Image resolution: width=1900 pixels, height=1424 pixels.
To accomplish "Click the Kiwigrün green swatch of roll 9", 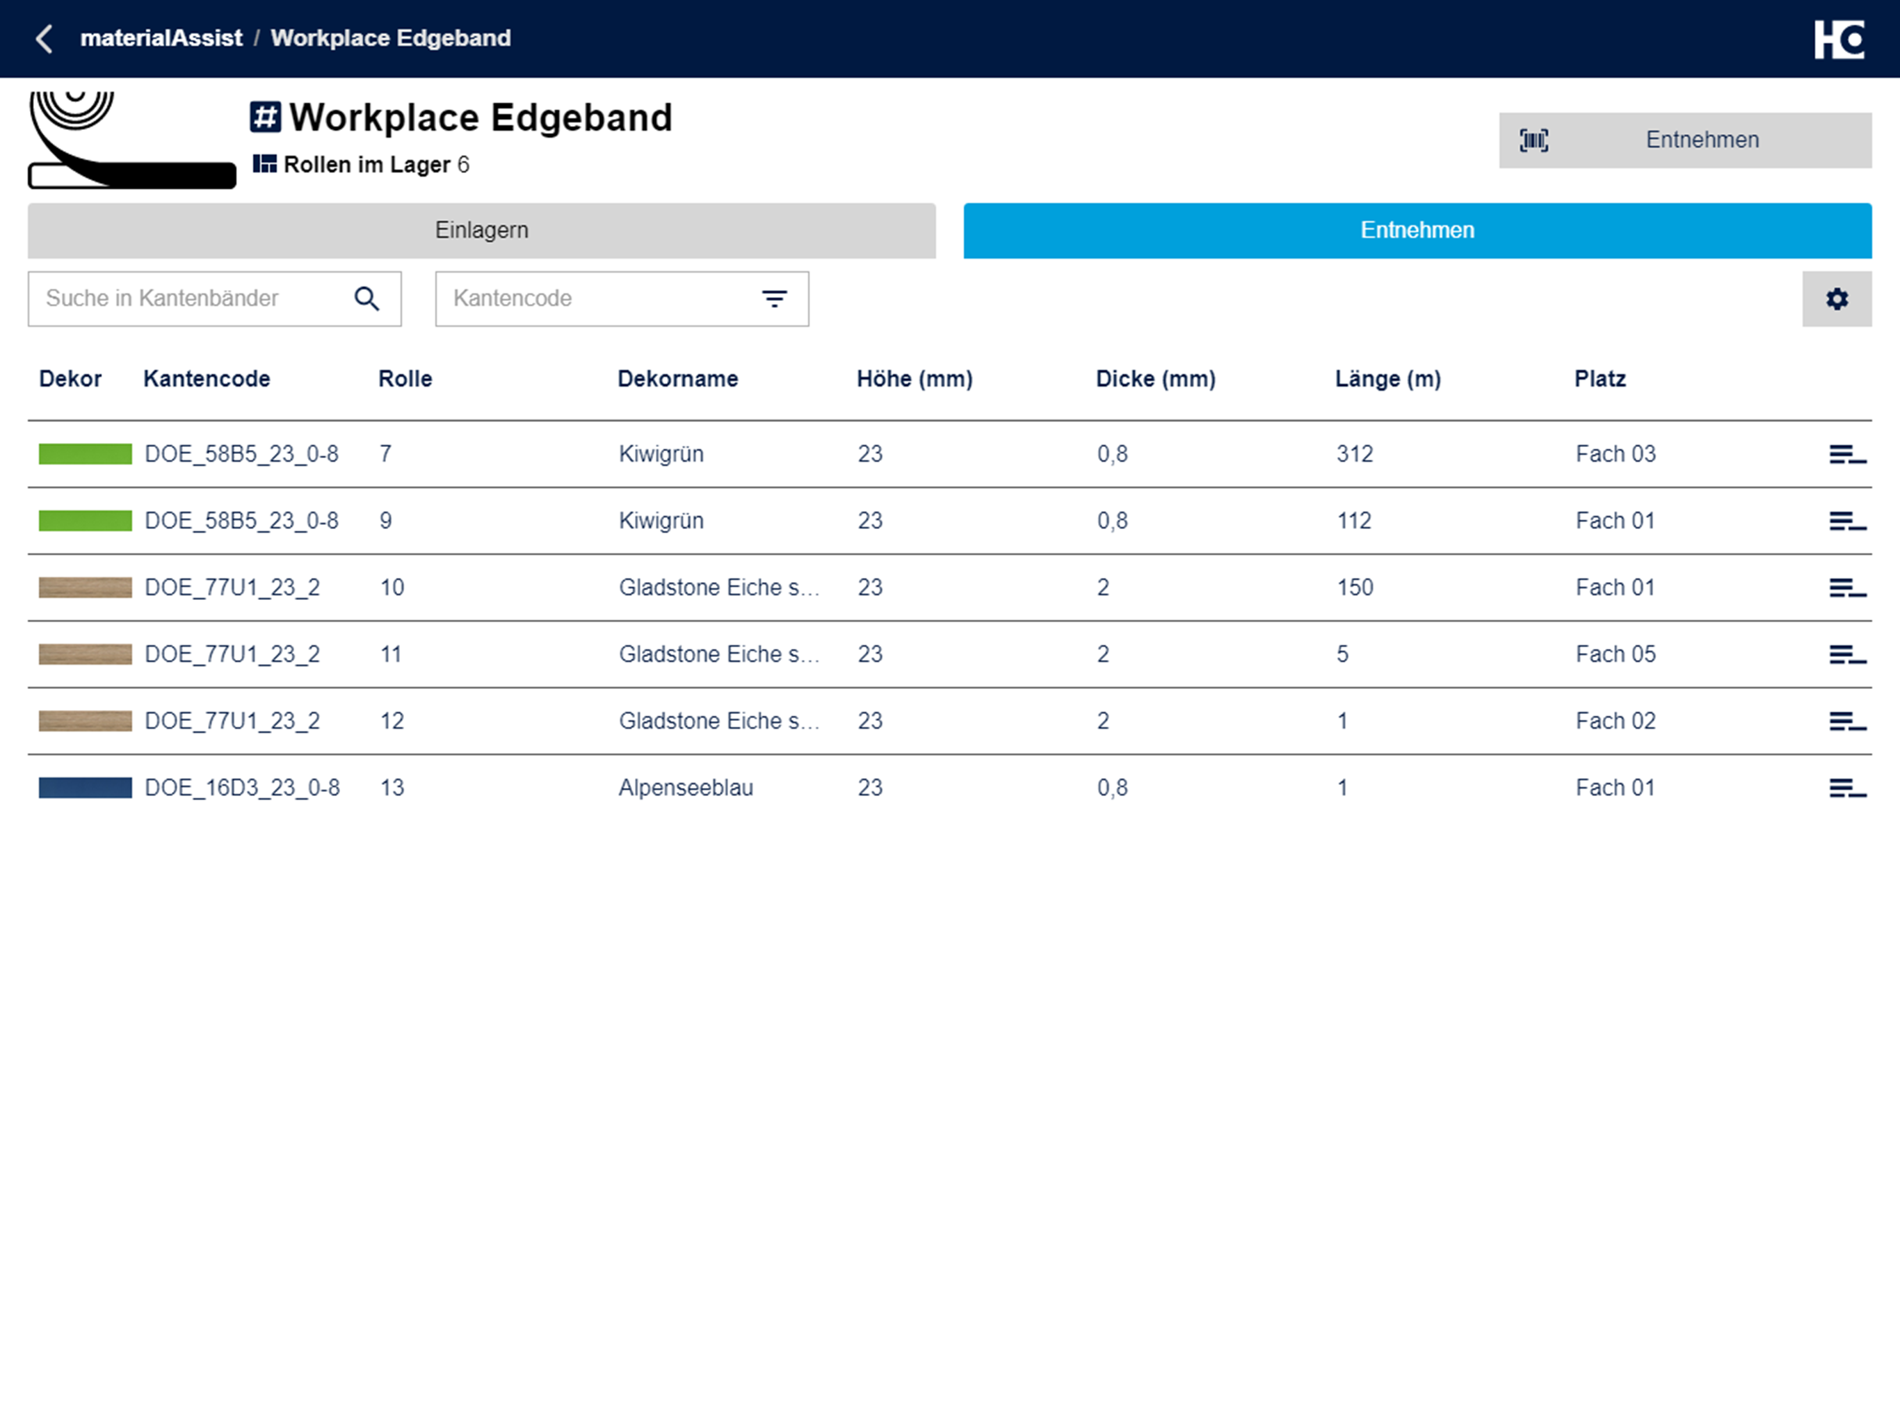I will pos(85,521).
